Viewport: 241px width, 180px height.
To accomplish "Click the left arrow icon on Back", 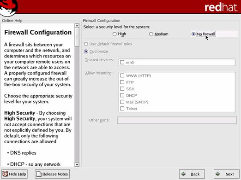I will pos(183,174).
